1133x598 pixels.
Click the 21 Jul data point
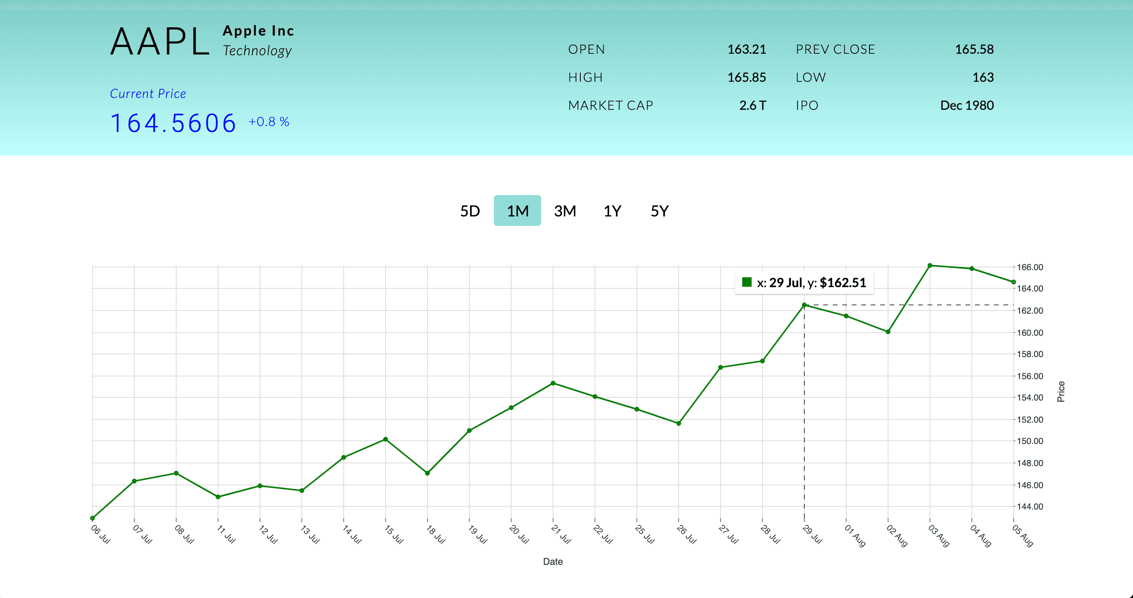(553, 383)
